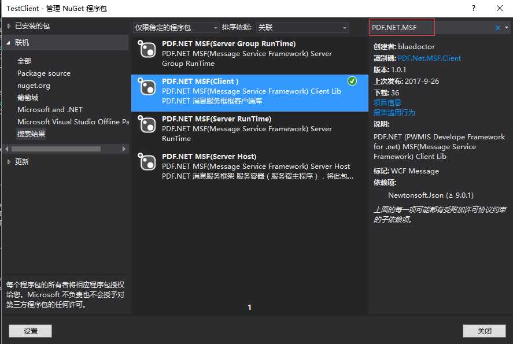Select the PDF.NET MSF(Server Host) title
The width and height of the screenshot is (513, 344).
click(209, 157)
